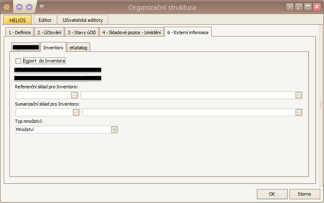
Task: Click browse button of Referenční sklad code field
Action: click(75, 95)
